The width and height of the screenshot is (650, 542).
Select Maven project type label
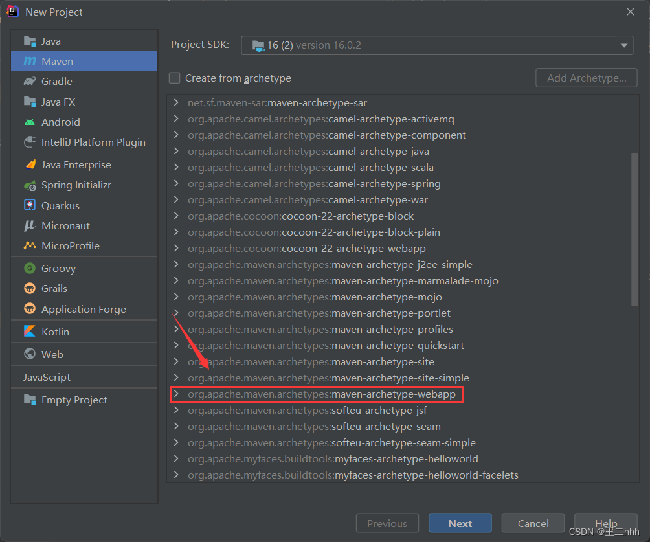point(57,62)
